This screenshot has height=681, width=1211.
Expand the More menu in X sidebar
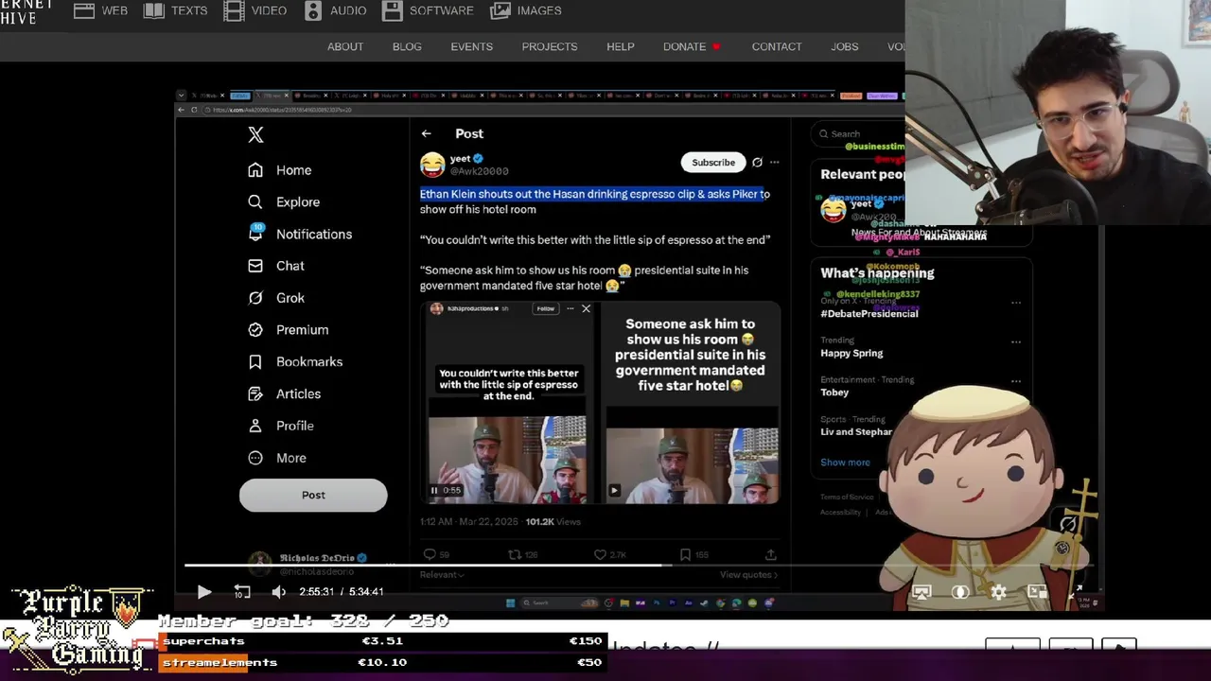(x=276, y=458)
